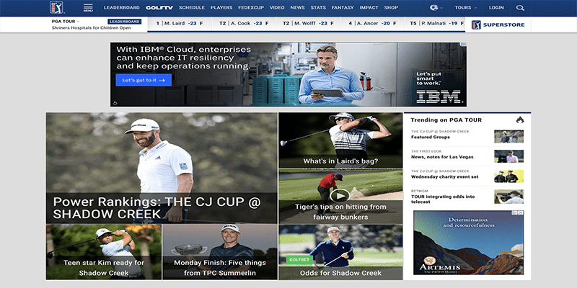Select M. Laird leaderboard entry
The height and width of the screenshot is (288, 577).
(180, 23)
